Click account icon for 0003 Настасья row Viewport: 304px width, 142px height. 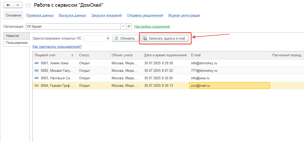[x=36, y=78]
